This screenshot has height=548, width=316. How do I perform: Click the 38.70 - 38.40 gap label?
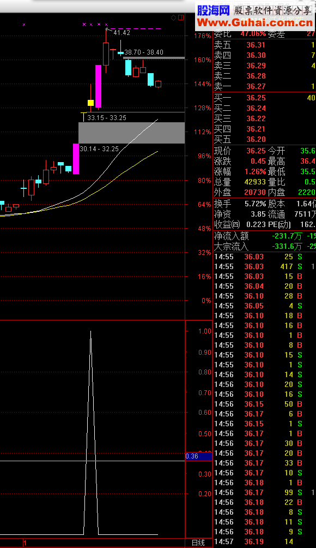(144, 52)
